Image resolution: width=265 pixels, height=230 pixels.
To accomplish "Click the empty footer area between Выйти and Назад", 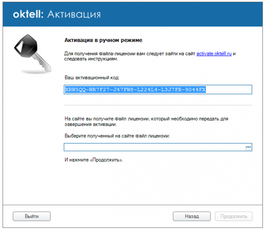I will tap(110, 216).
